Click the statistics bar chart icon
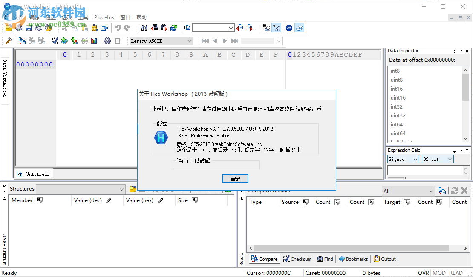Image resolution: width=473 pixels, height=277 pixels. point(94,40)
